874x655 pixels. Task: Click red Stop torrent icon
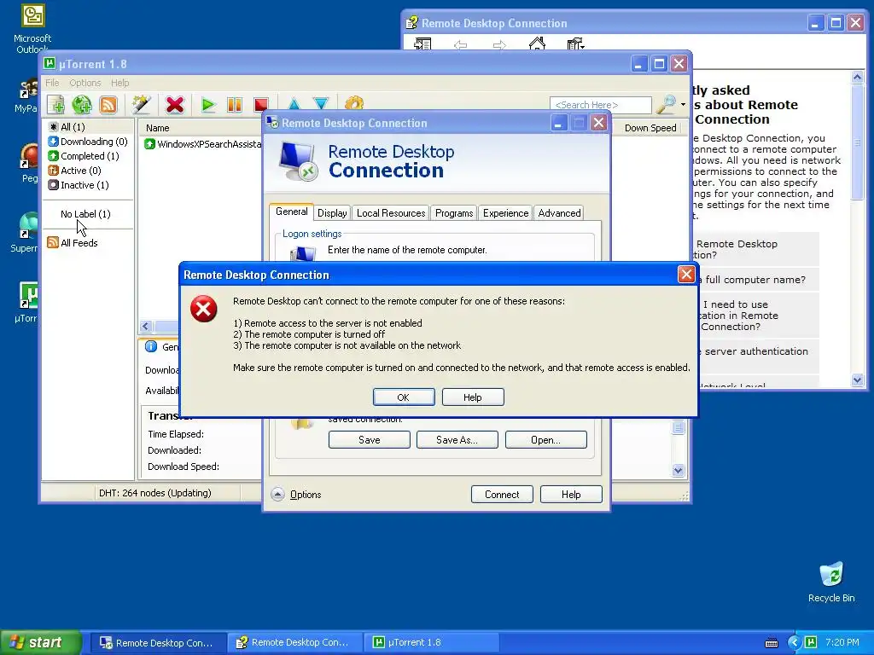(x=261, y=104)
